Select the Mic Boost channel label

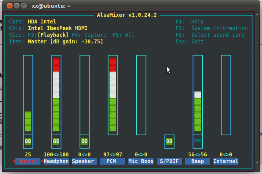(x=141, y=161)
